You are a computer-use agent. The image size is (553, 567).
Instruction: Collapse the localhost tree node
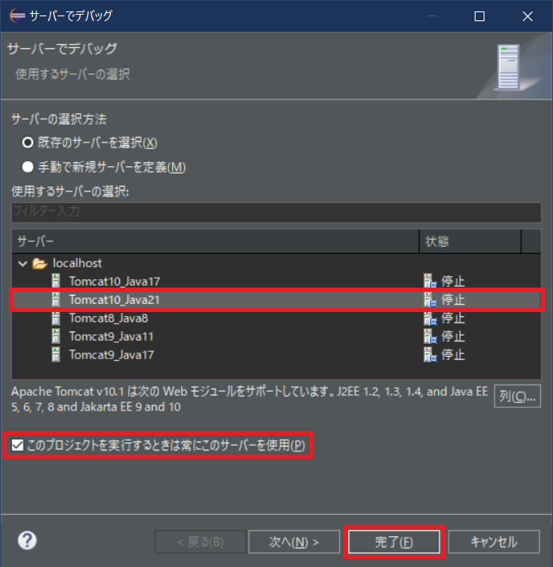click(23, 264)
